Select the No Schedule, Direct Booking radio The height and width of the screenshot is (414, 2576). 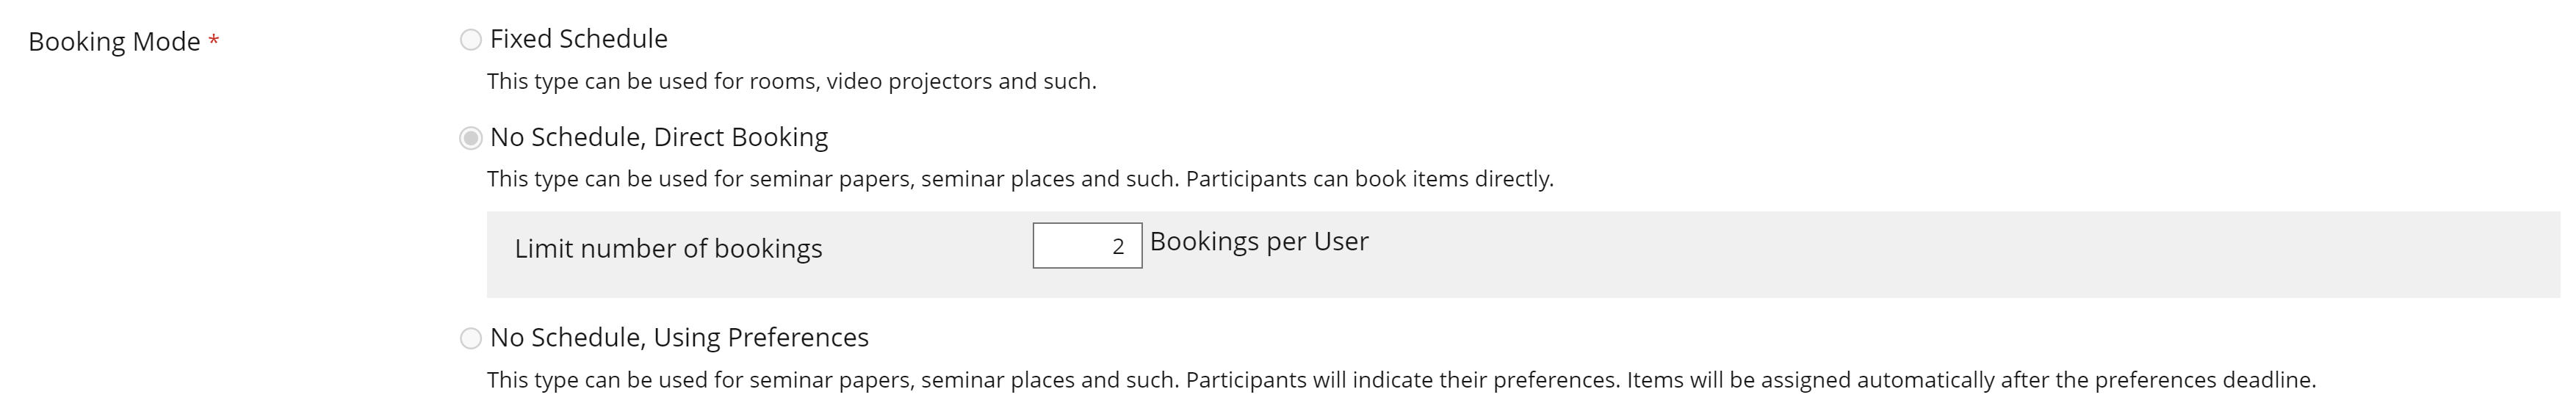pyautogui.click(x=470, y=138)
